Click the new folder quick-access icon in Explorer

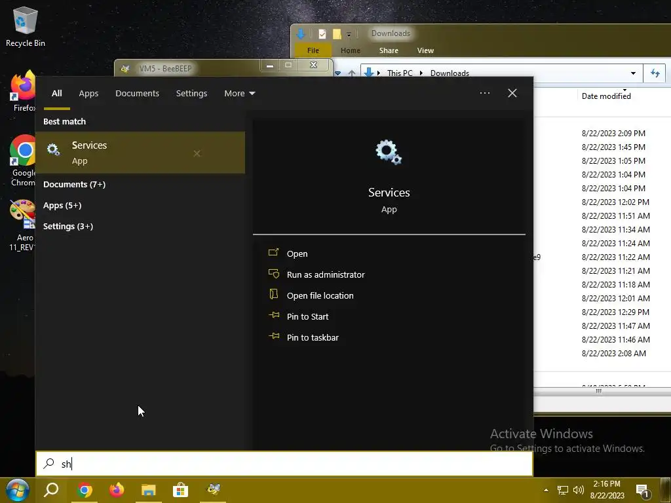pyautogui.click(x=337, y=34)
